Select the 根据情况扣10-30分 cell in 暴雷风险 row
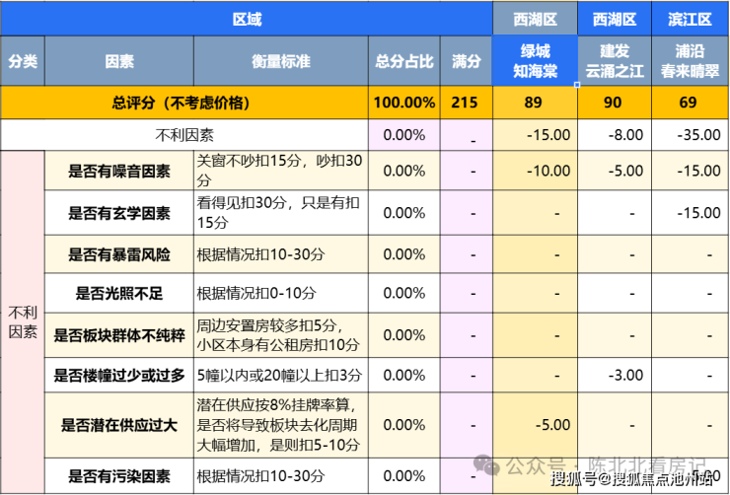Viewport: 730px width, 495px height. tap(281, 254)
